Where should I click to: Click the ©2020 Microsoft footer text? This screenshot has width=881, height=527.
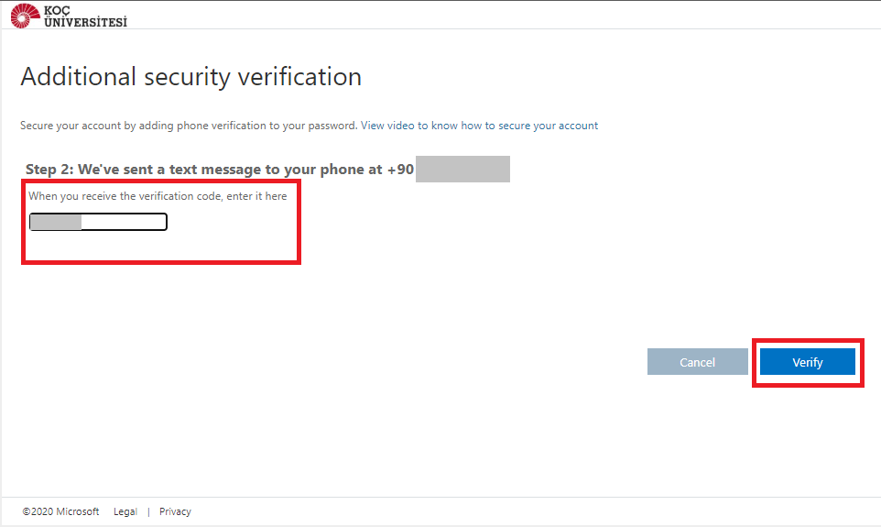coord(60,511)
